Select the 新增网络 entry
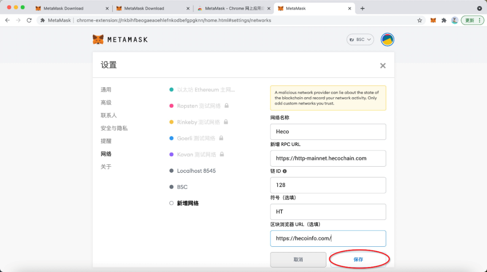Image resolution: width=487 pixels, height=272 pixels. [x=184, y=203]
